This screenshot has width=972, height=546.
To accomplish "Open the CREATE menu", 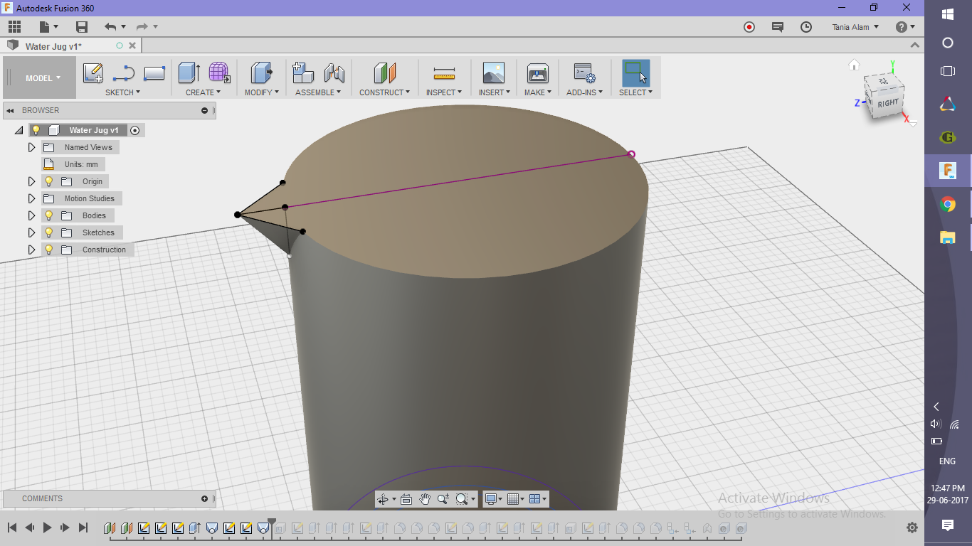I will tap(203, 92).
